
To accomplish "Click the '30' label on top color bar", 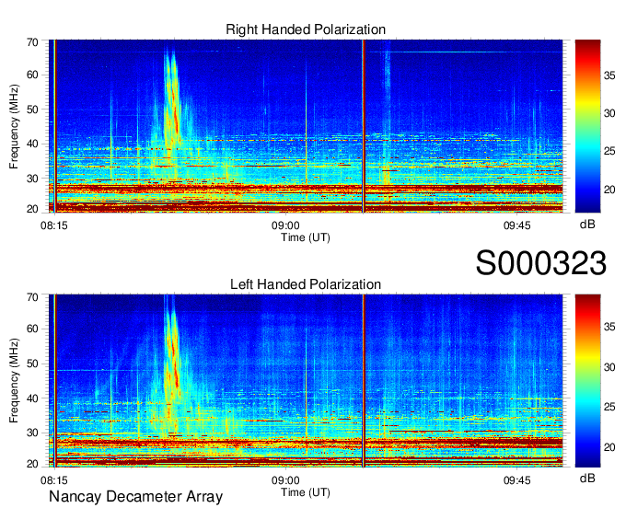I will (609, 114).
